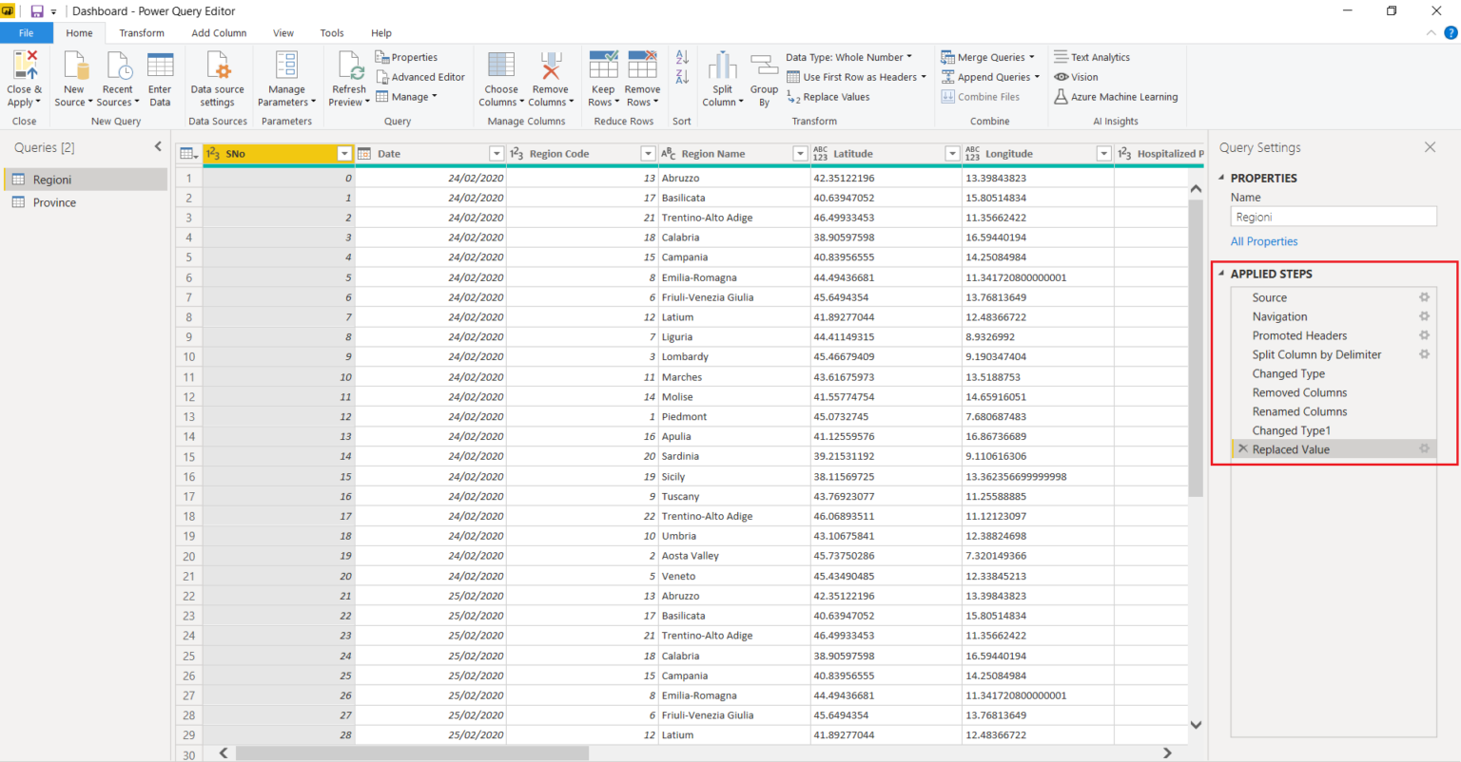1461x762 pixels.
Task: Open Azure Machine Learning
Action: coord(1116,97)
